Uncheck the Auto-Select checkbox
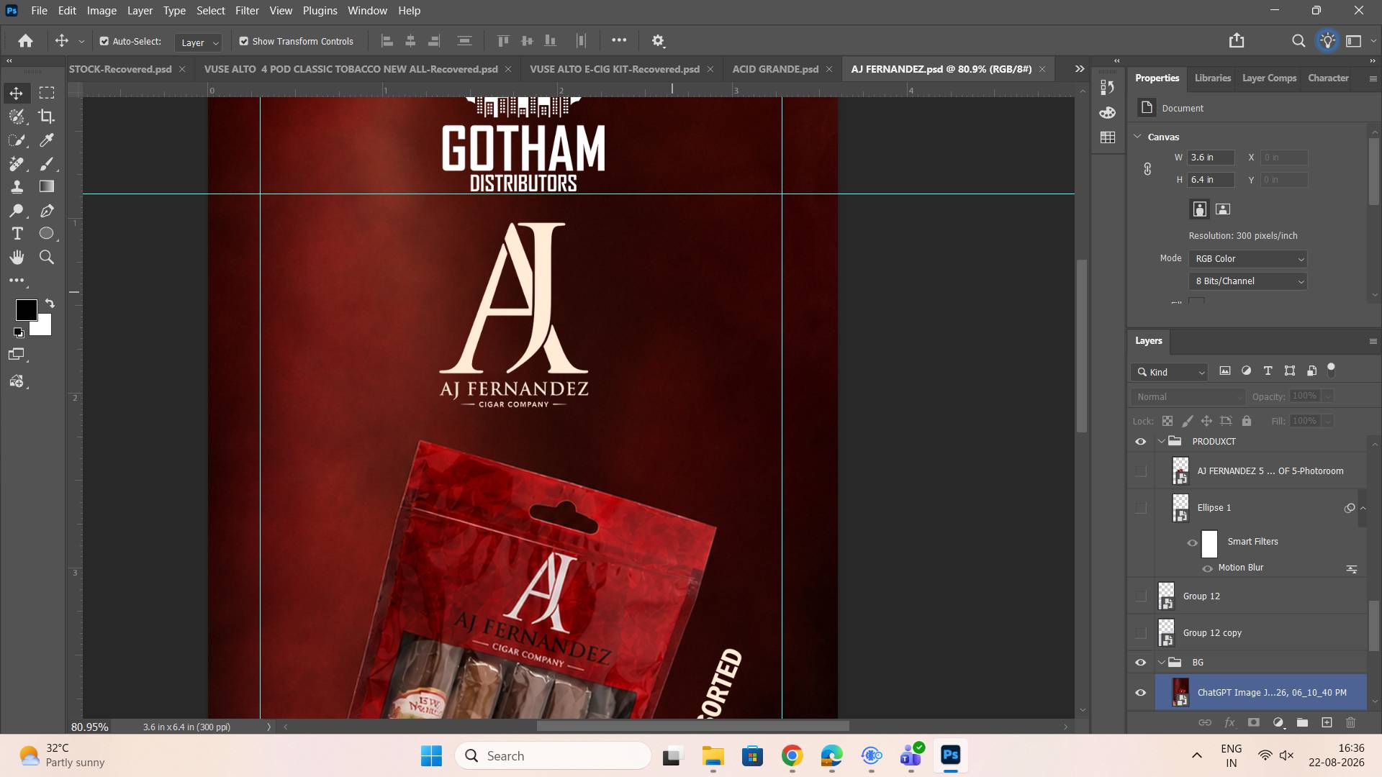Viewport: 1382px width, 777px height. [104, 42]
